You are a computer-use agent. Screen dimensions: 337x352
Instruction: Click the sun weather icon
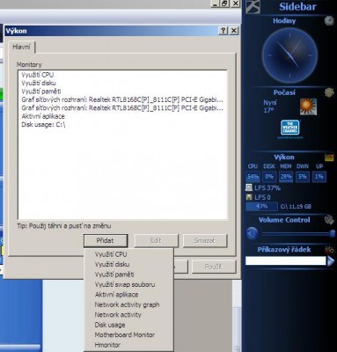[x=308, y=106]
